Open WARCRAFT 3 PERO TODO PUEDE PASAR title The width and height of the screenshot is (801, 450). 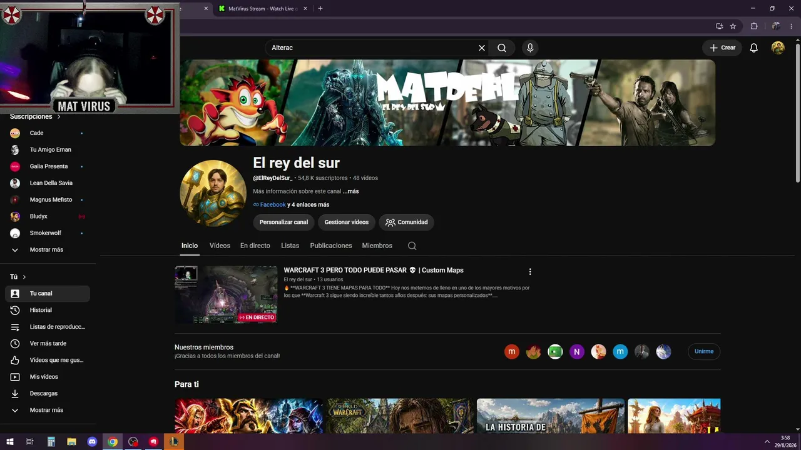click(x=374, y=270)
